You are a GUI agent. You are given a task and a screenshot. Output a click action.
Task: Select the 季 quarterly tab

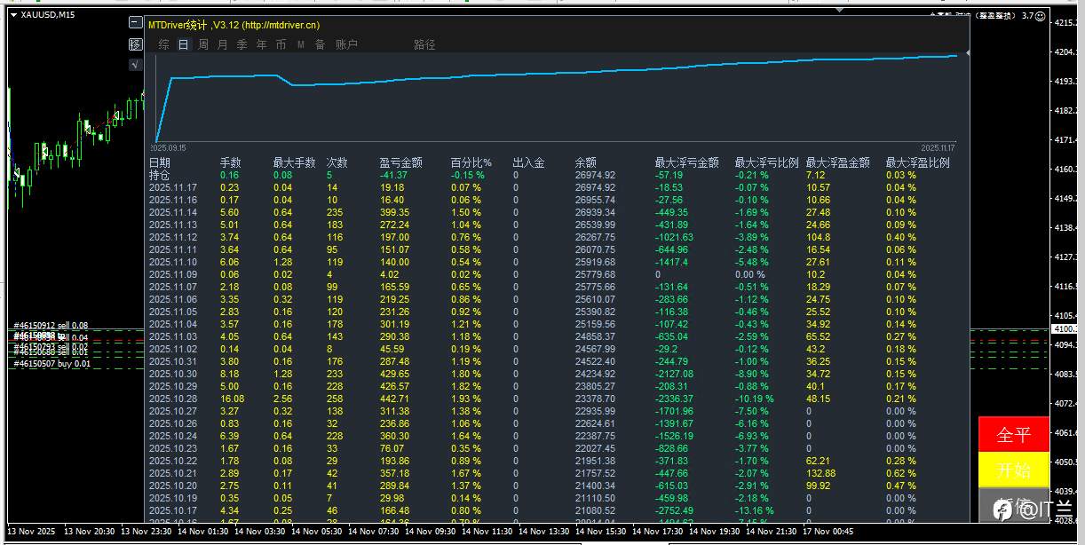point(242,44)
